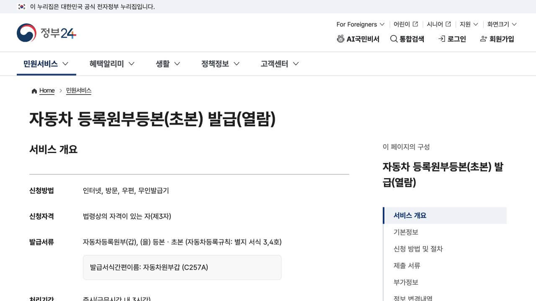Click the Korean flag icon in top banner

pos(22,7)
